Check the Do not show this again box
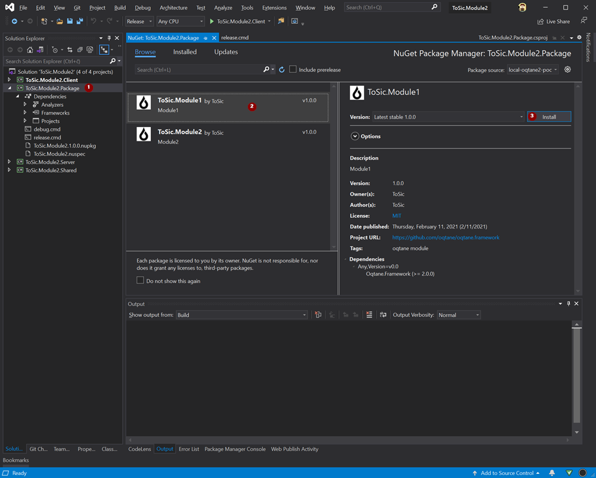This screenshot has width=596, height=478. (x=140, y=279)
